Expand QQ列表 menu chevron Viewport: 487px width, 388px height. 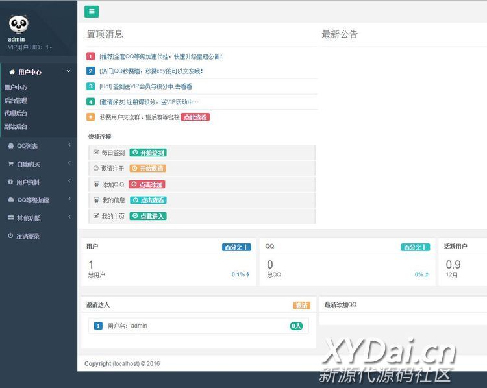[69, 145]
